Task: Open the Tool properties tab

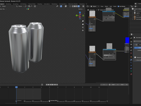Action: tap(131, 38)
